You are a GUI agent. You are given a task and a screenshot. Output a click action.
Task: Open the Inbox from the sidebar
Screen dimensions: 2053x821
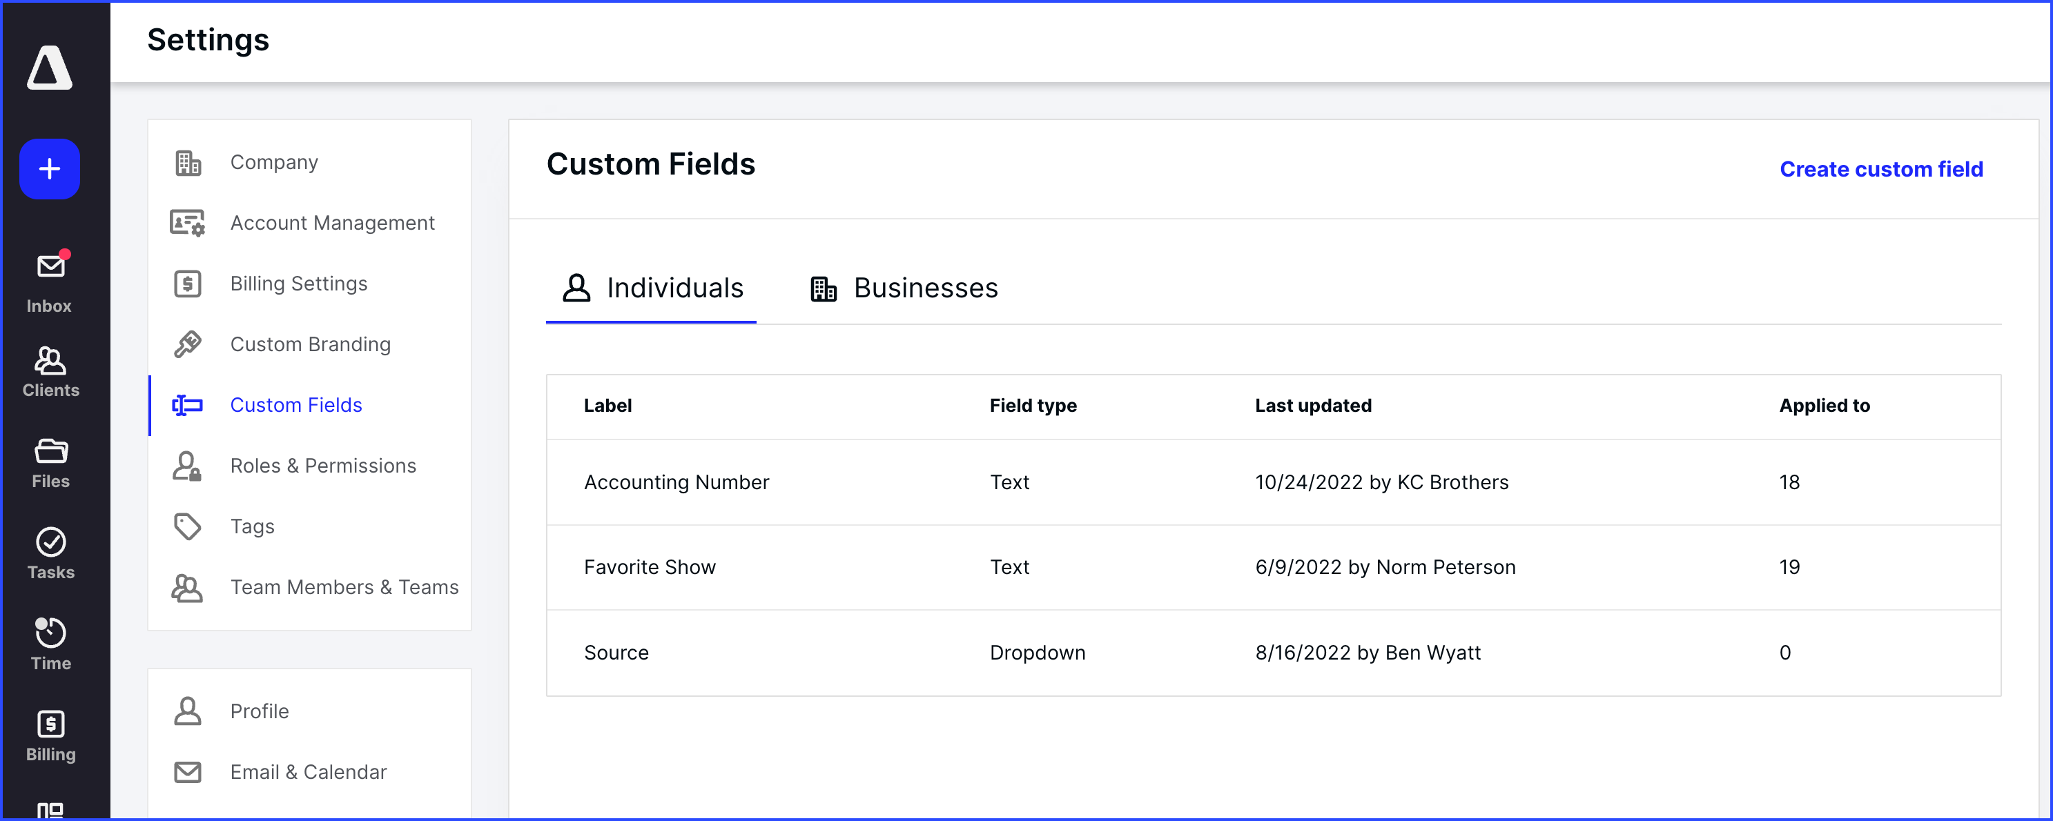[50, 279]
